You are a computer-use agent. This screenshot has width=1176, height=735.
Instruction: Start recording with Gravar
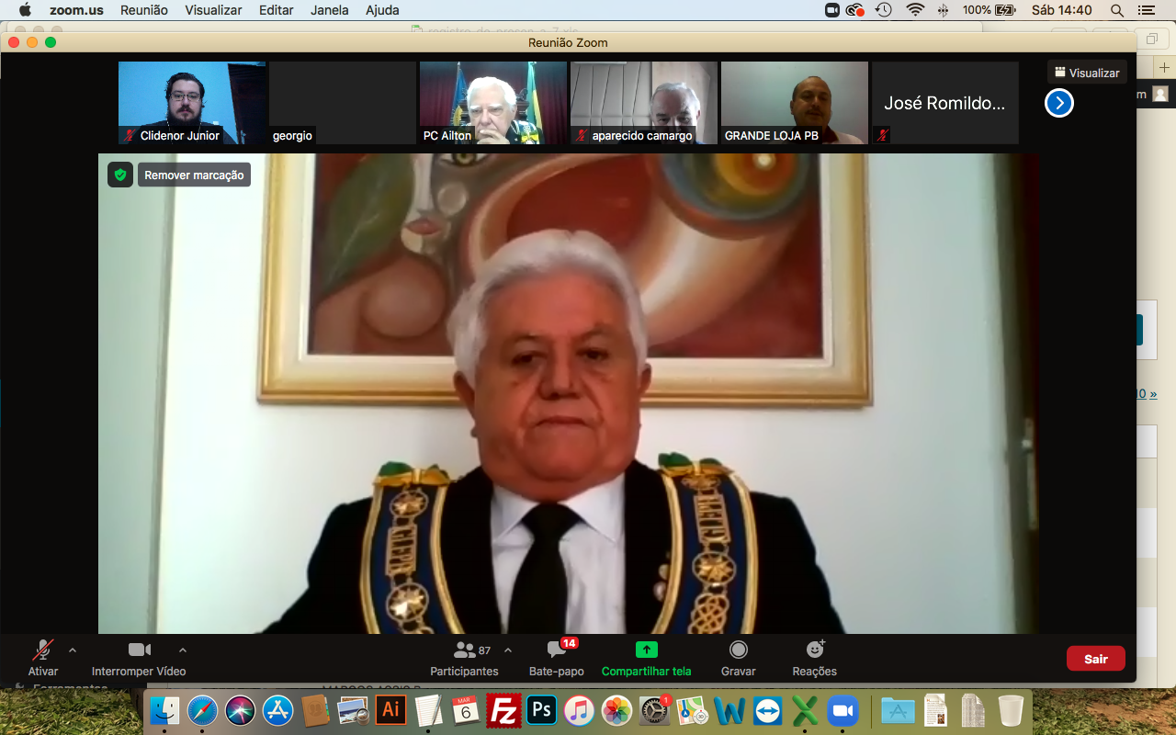[x=738, y=658]
